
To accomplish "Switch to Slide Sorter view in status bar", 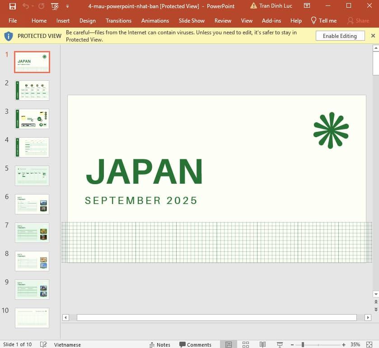I will point(245,344).
